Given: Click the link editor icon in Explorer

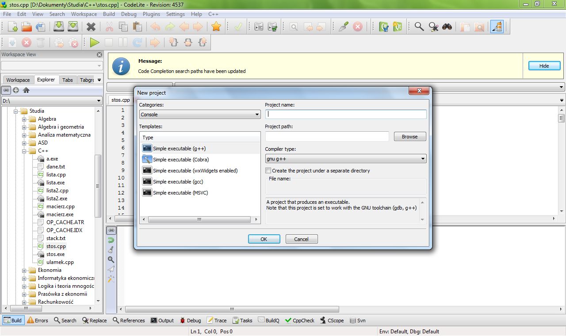Looking at the screenshot, I should (6, 90).
